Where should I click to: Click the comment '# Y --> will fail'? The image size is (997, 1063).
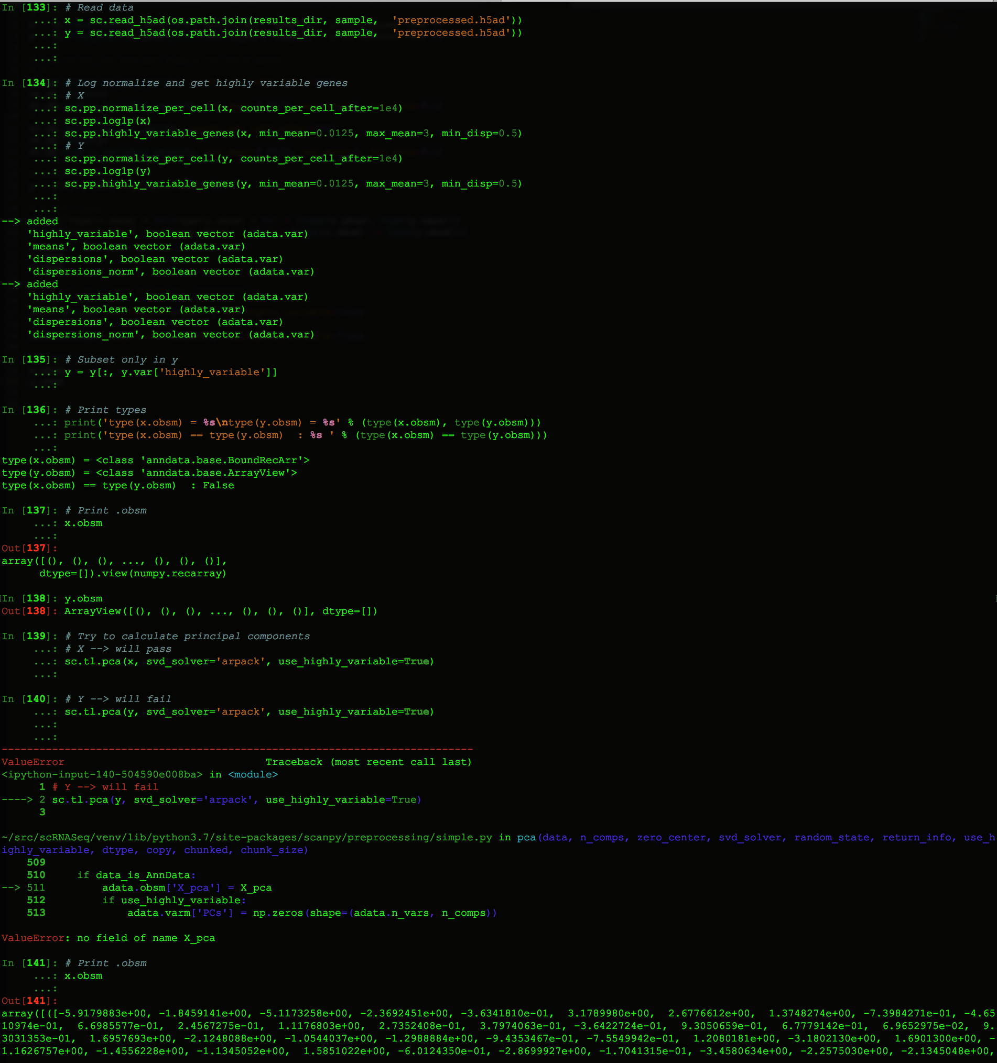click(117, 698)
